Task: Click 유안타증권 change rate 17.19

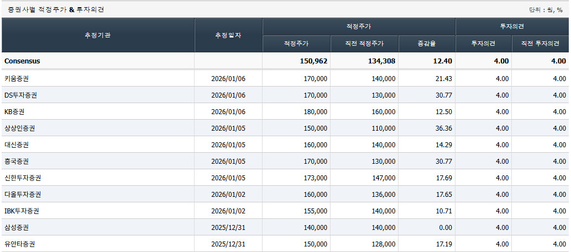Action: click(444, 244)
